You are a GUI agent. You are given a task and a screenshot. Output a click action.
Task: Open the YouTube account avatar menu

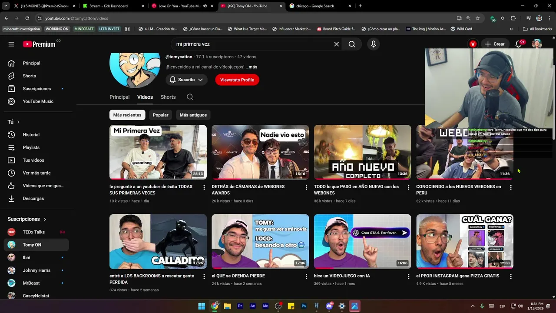point(537,44)
